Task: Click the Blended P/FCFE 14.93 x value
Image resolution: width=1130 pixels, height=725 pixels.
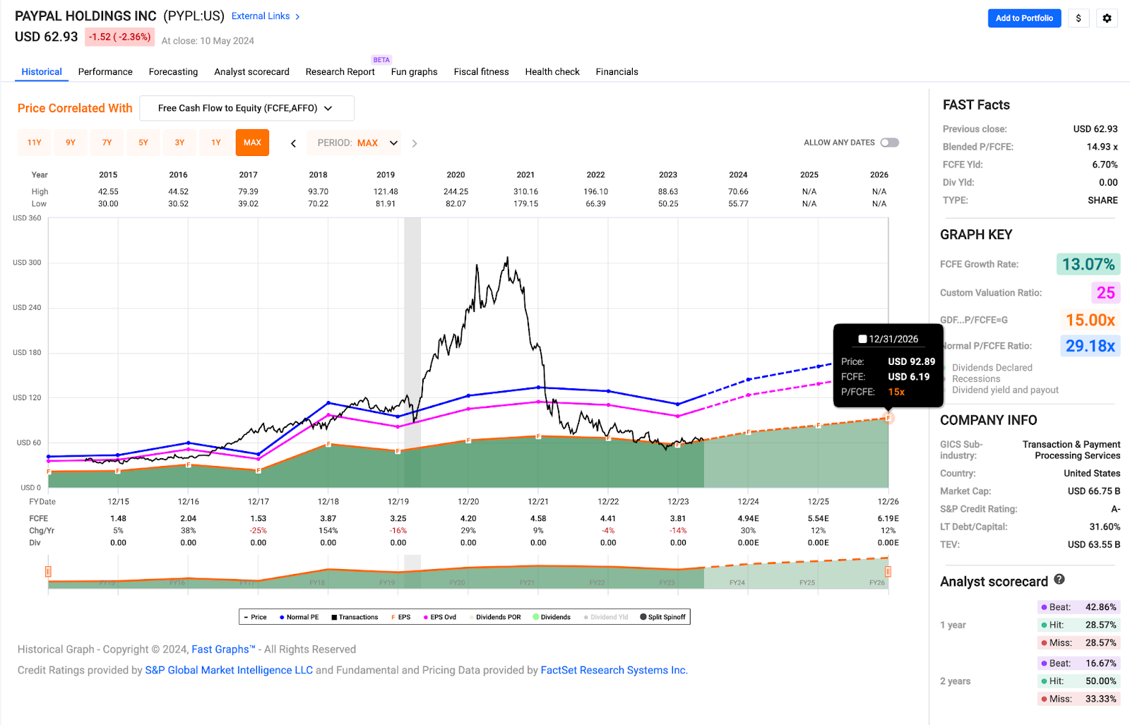Action: [1102, 147]
